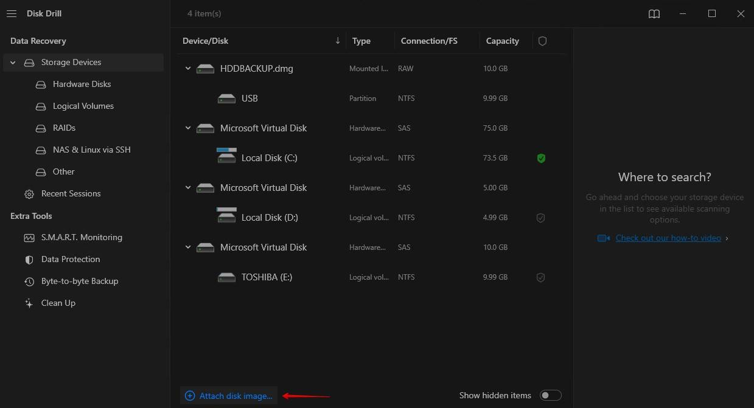This screenshot has height=408, width=754.
Task: Select the TOSHIBA (E:) volume name
Action: pos(267,277)
